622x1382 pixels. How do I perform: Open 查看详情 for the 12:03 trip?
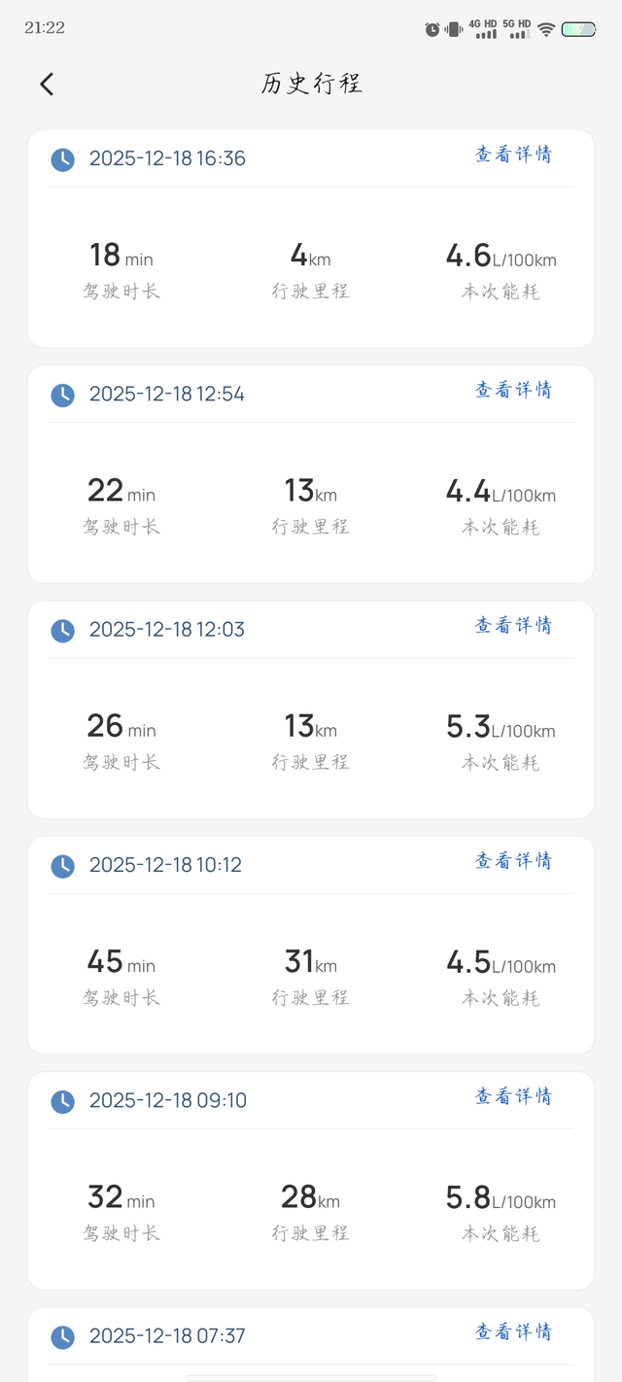point(513,626)
